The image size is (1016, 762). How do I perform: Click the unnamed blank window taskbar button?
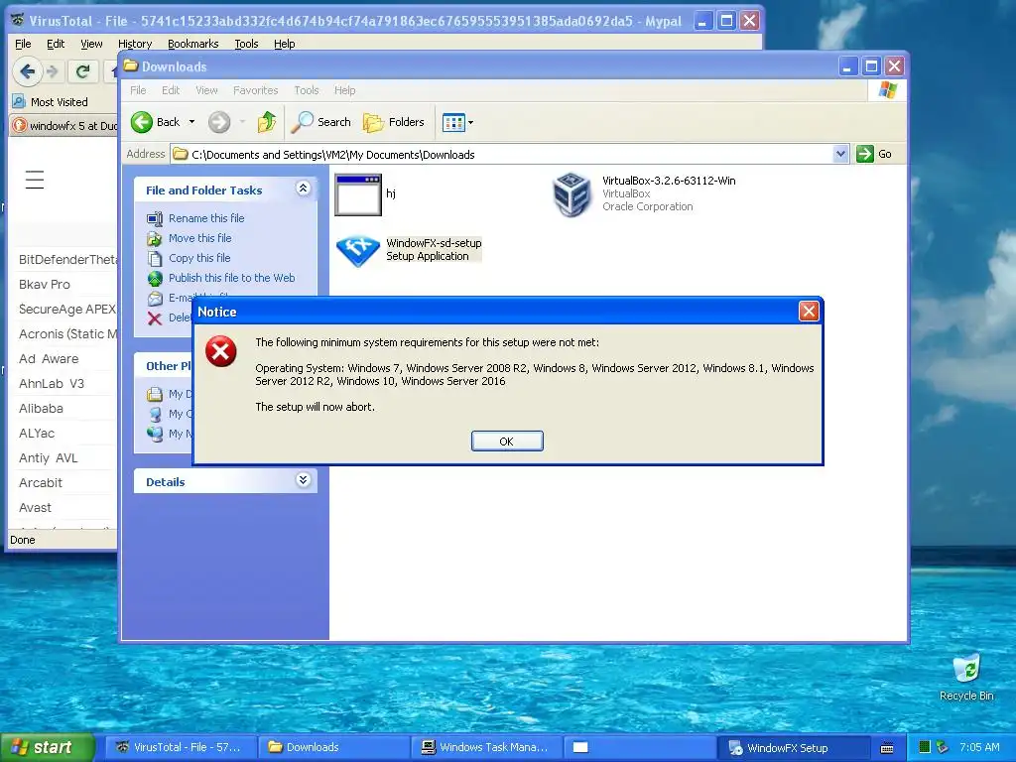tap(638, 747)
